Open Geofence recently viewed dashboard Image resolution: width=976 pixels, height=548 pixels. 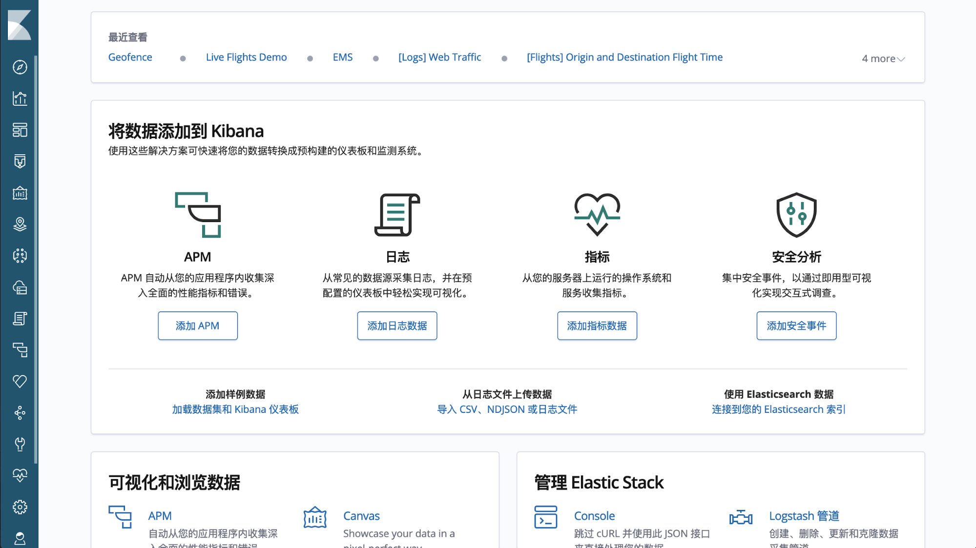coord(130,57)
